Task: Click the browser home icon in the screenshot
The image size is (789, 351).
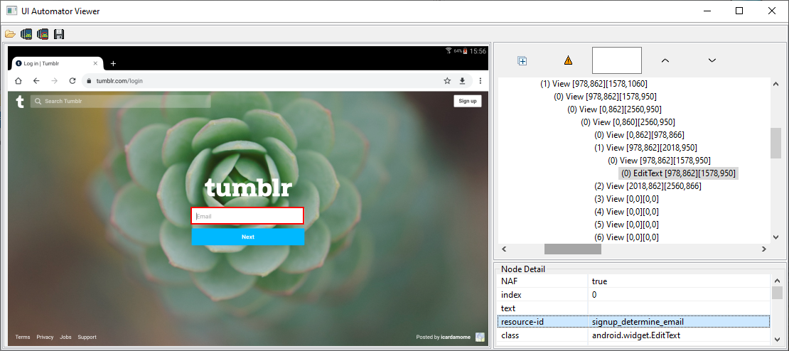Action: [18, 81]
